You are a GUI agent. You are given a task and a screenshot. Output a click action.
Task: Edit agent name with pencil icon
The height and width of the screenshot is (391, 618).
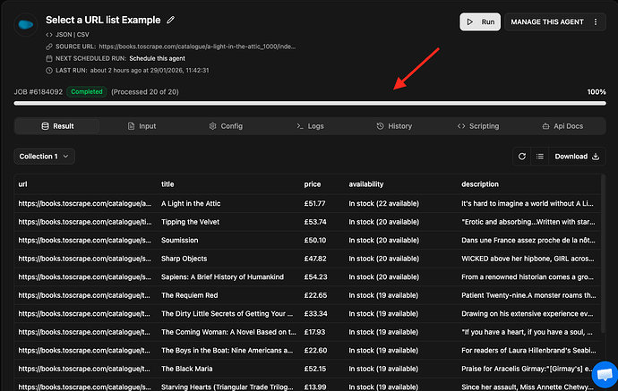[x=170, y=20]
